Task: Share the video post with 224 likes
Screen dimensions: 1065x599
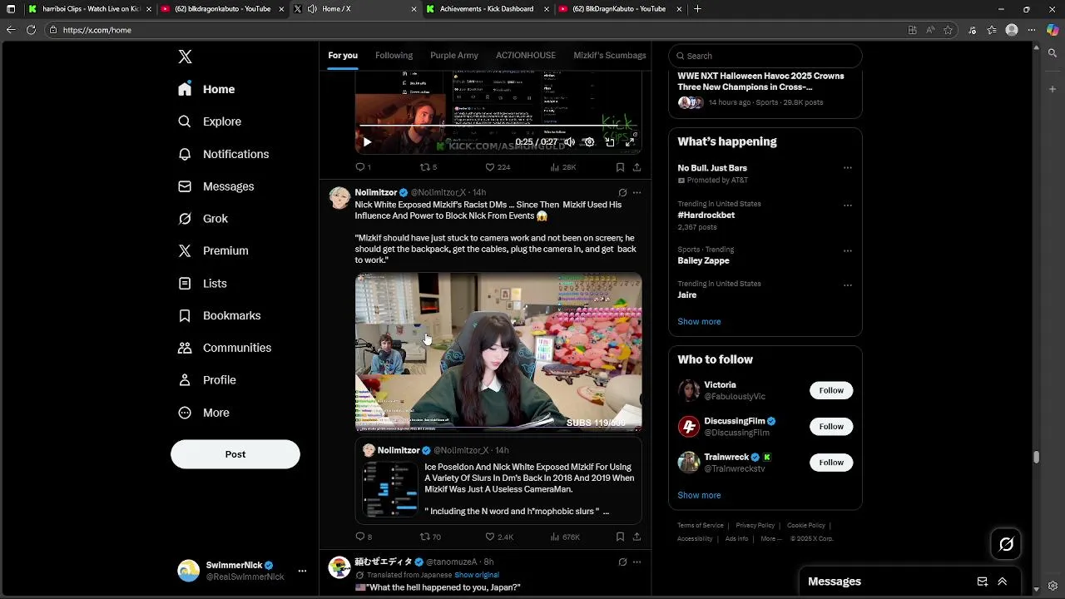Action: tap(637, 167)
